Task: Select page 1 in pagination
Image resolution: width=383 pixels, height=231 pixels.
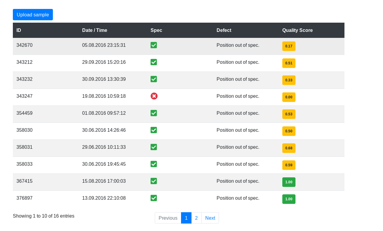Action: tap(186, 218)
